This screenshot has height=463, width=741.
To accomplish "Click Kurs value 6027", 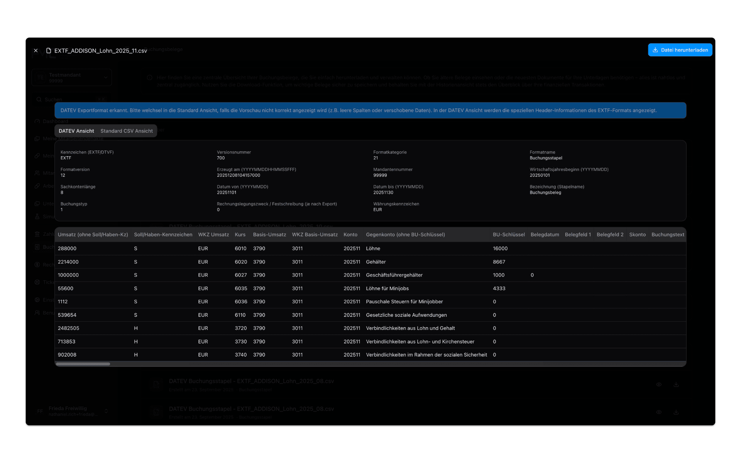I will click(241, 275).
